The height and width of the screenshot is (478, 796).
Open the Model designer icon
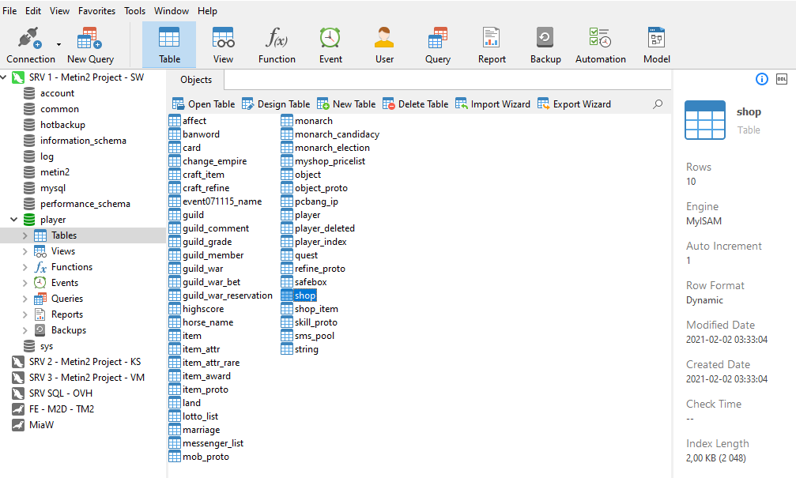pyautogui.click(x=656, y=39)
